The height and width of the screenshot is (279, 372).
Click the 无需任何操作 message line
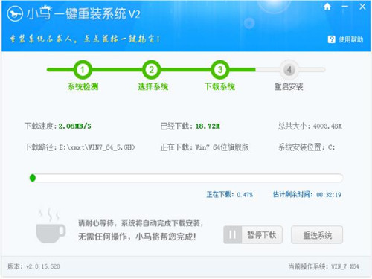(x=137, y=237)
